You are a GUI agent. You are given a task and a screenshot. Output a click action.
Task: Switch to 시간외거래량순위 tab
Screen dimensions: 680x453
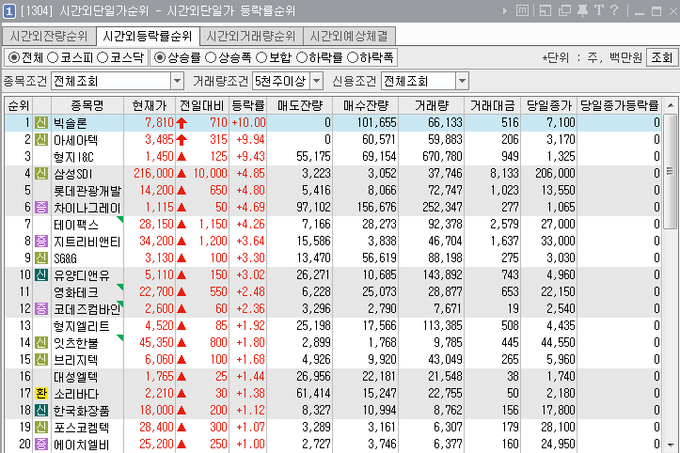pyautogui.click(x=251, y=36)
